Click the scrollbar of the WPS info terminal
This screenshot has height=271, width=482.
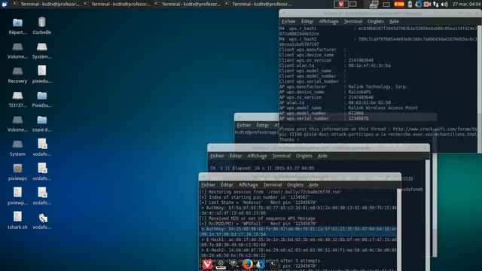[480, 89]
